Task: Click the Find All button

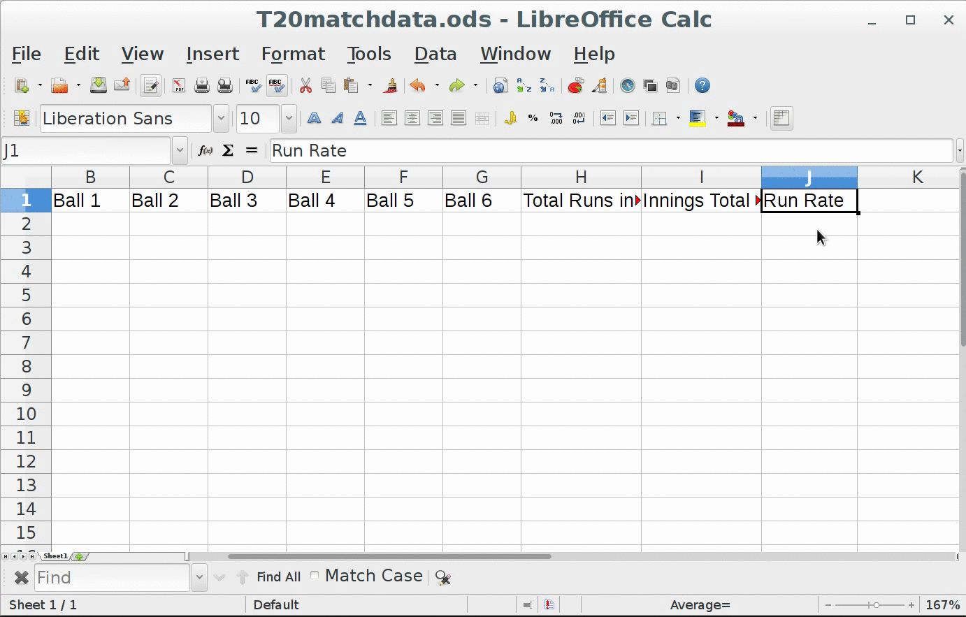Action: 278,577
